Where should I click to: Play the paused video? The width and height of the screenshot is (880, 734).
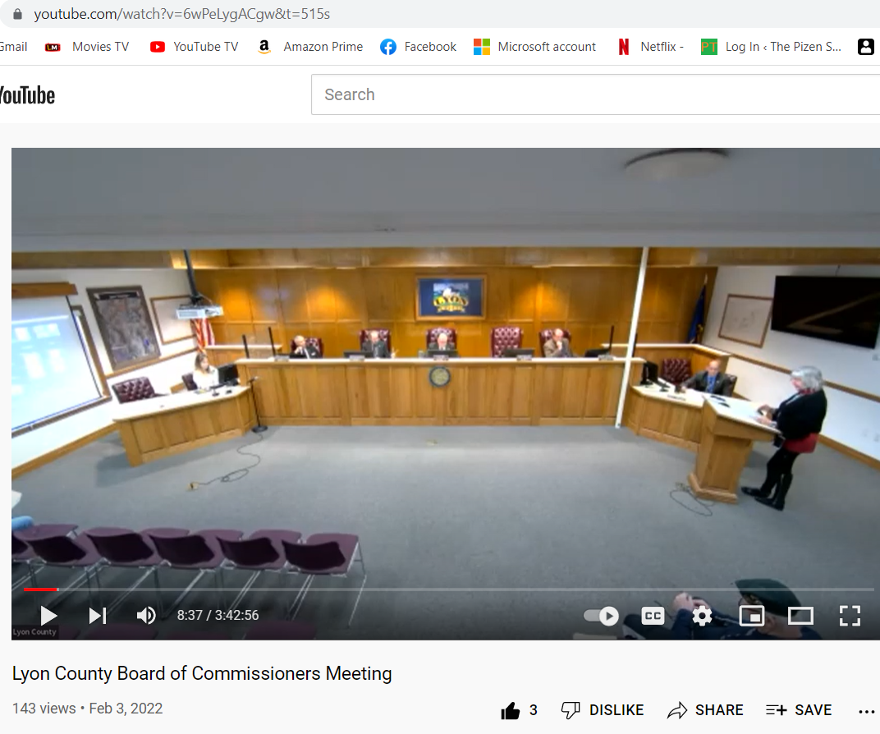coord(48,616)
